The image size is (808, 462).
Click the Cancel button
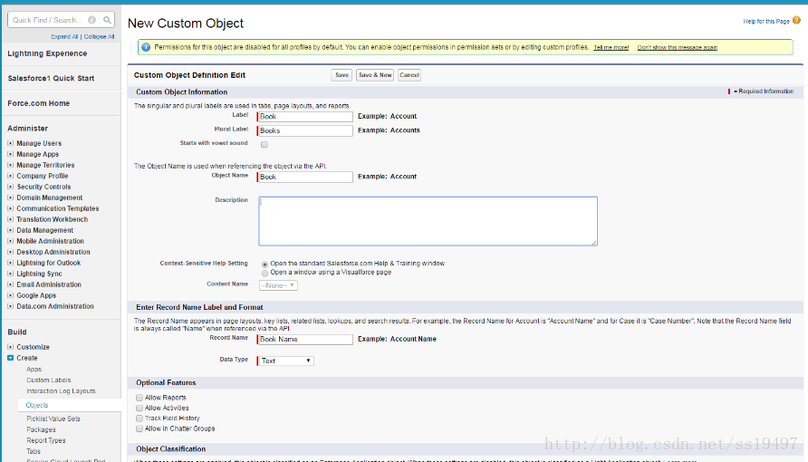[409, 75]
